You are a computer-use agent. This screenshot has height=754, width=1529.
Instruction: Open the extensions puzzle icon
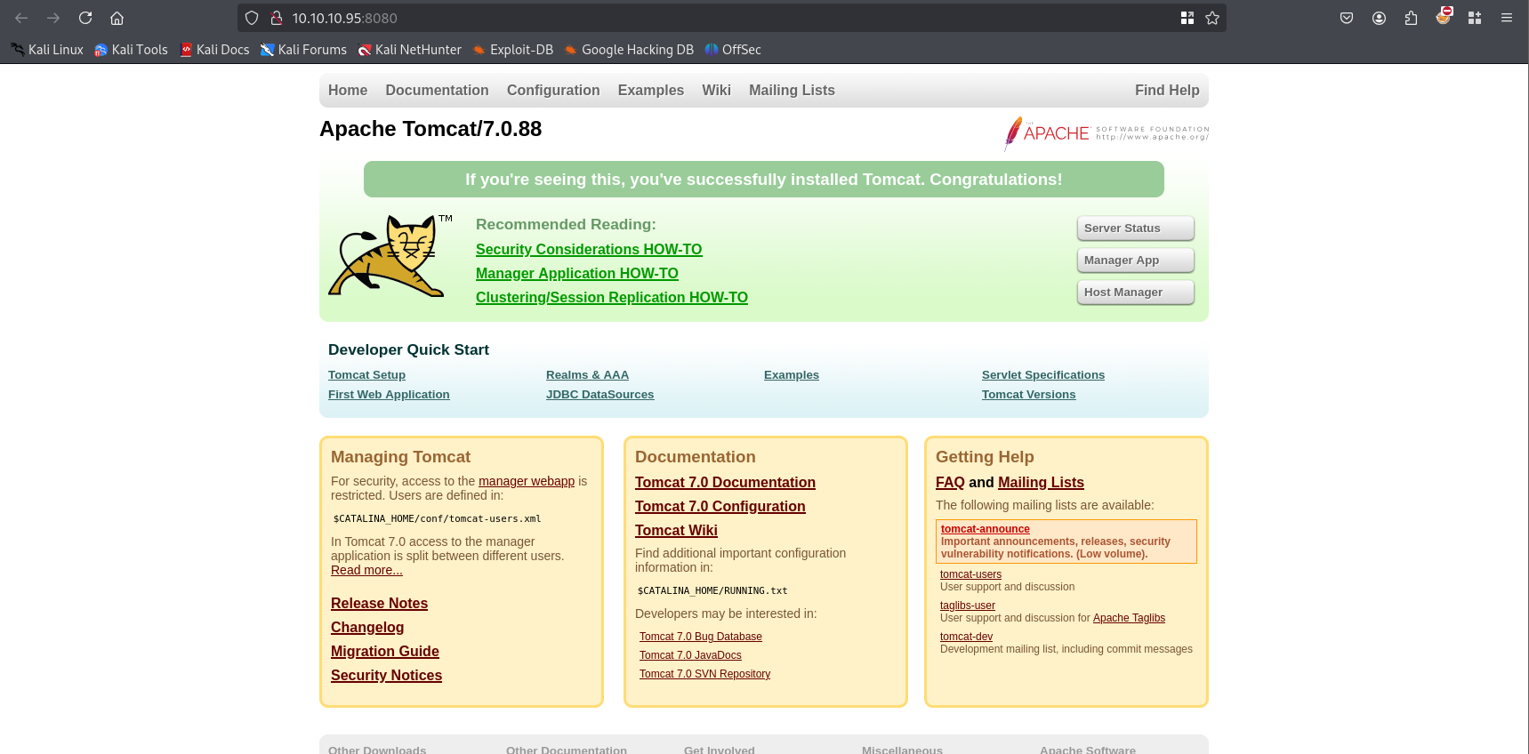pos(1411,18)
